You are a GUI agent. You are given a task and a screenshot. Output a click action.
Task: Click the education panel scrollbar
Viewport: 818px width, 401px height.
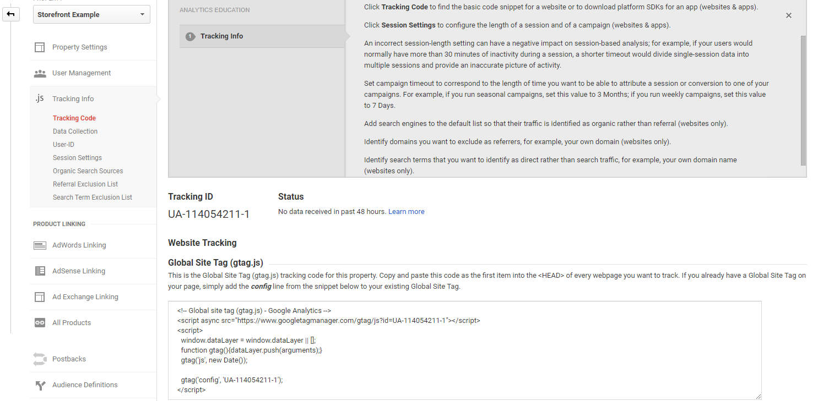(x=803, y=100)
